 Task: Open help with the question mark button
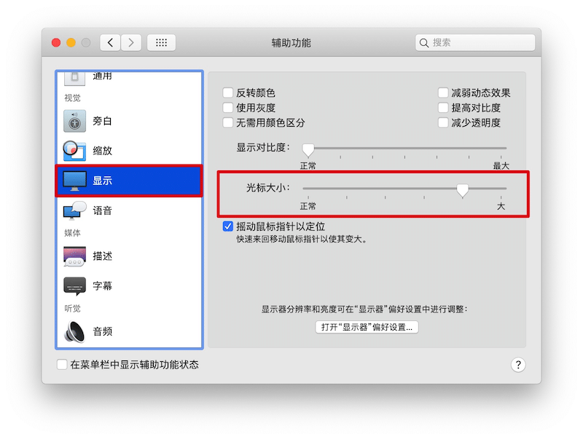point(518,365)
